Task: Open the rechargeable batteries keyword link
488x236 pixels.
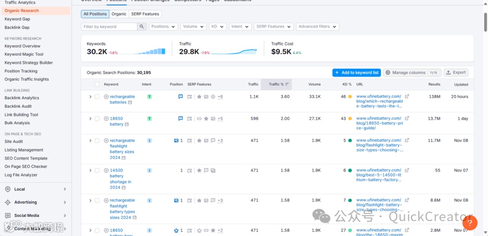Action: [122, 99]
